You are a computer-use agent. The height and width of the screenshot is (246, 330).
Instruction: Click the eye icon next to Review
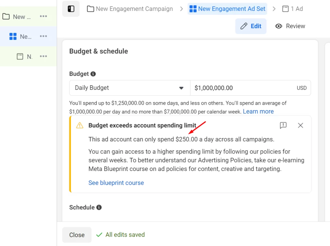278,26
